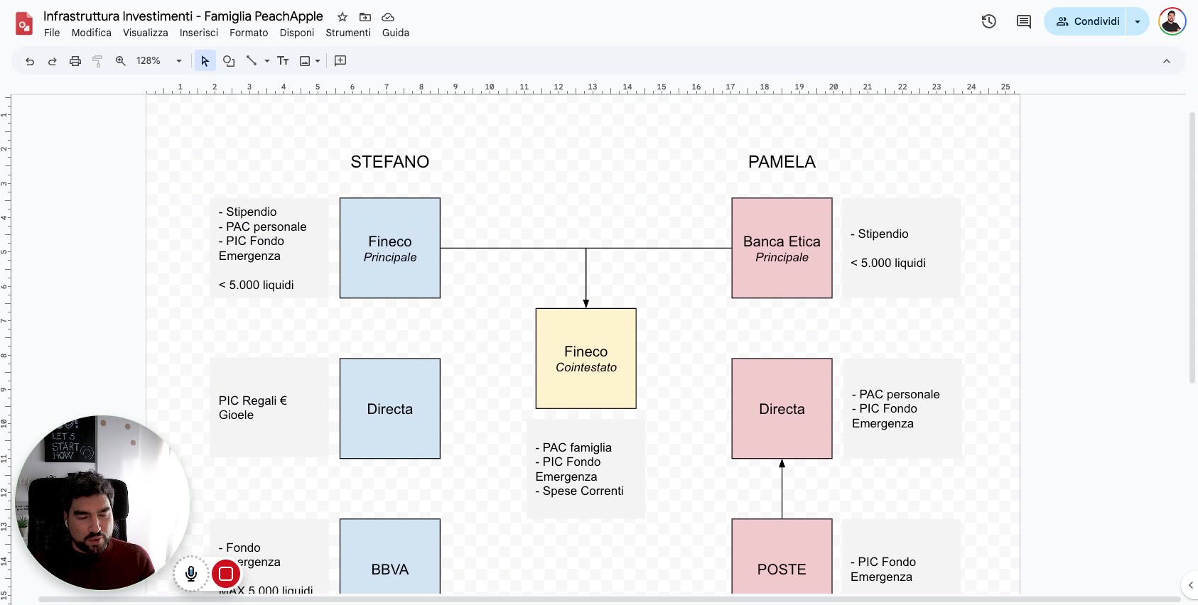The image size is (1198, 605).
Task: Click the '- PAC famiglia' note line
Action: [573, 447]
